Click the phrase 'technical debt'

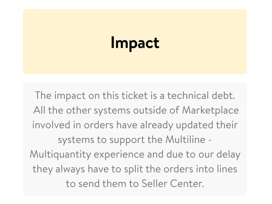pyautogui.click(x=201, y=95)
